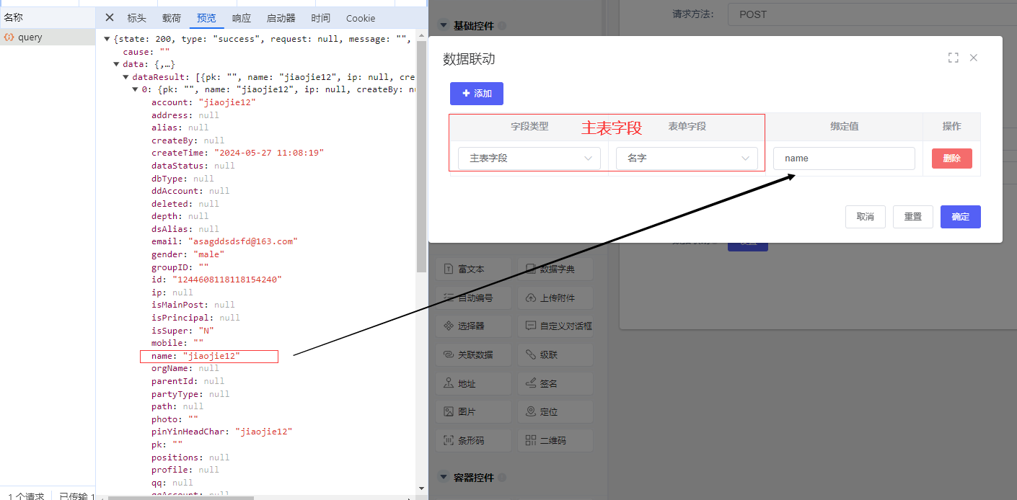Collapse the dataResult tree node
This screenshot has width=1017, height=500.
[126, 77]
